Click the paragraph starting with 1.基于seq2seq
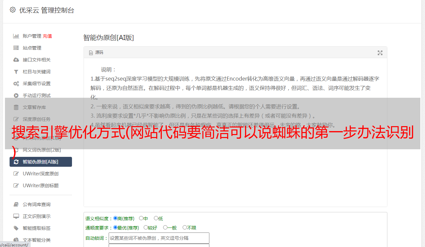 point(235,88)
